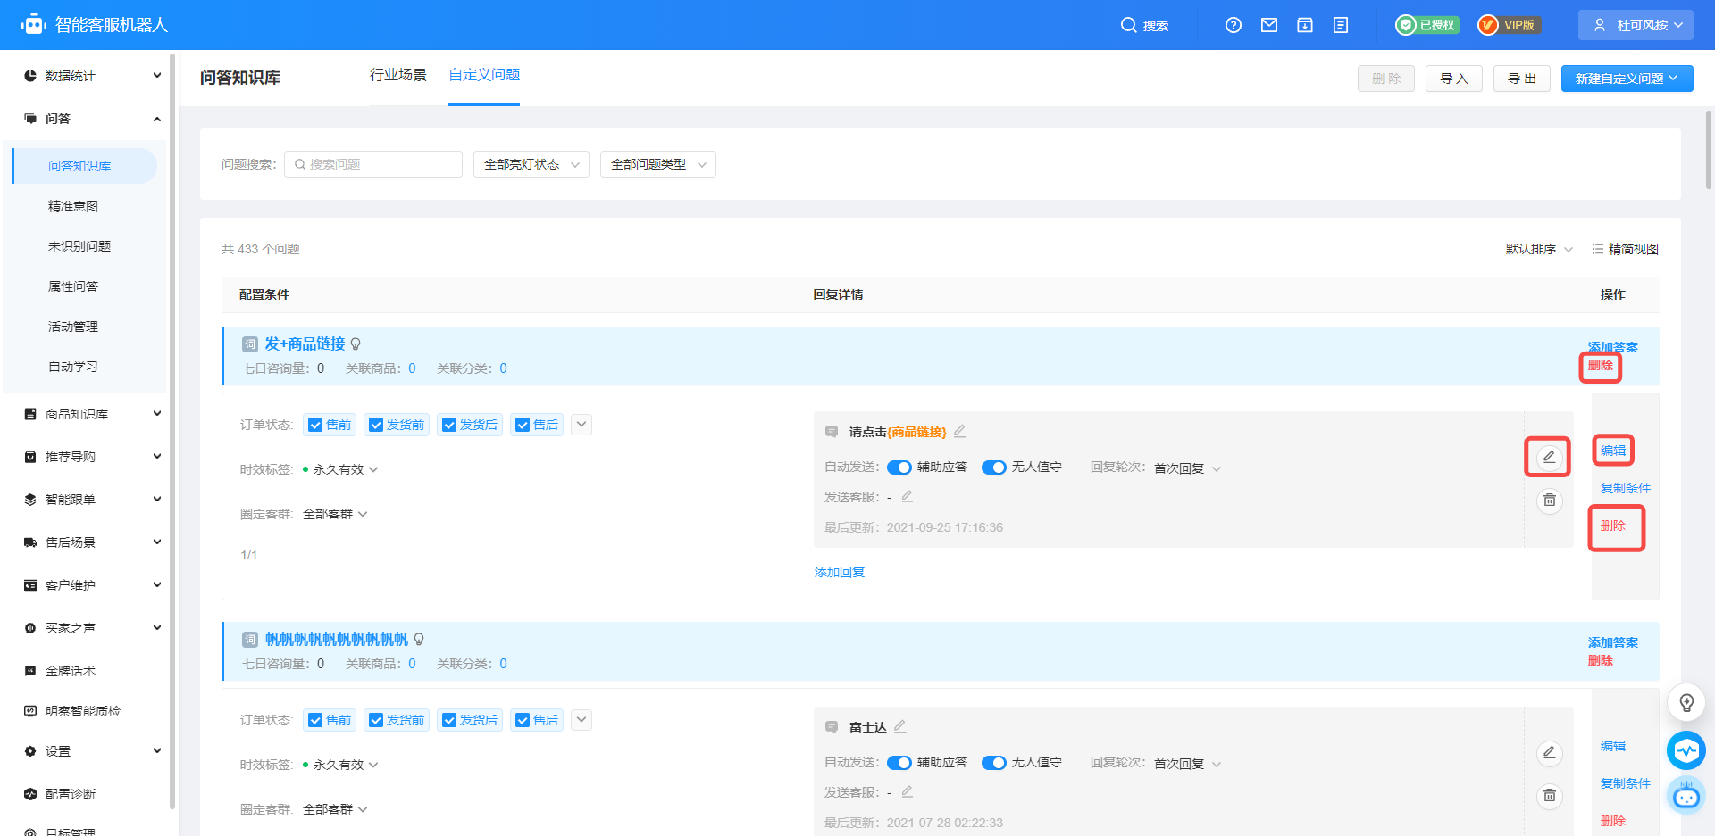Click the lightbulb icon beside 帆帆帆帆 question
The height and width of the screenshot is (836, 1715).
[x=419, y=640]
